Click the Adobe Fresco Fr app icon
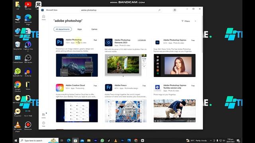The height and width of the screenshot is (143, 255). [108, 87]
